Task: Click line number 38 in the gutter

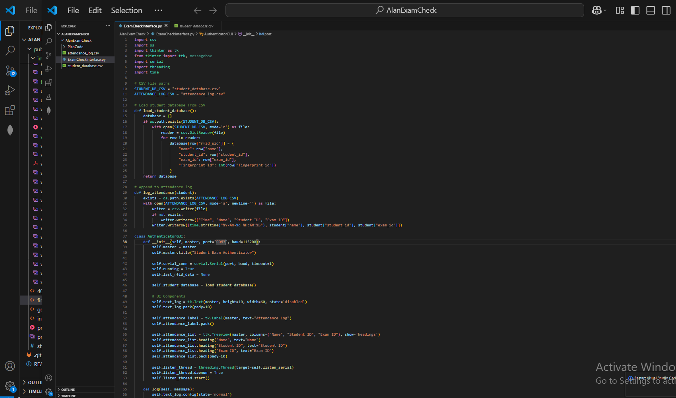Action: pos(124,242)
